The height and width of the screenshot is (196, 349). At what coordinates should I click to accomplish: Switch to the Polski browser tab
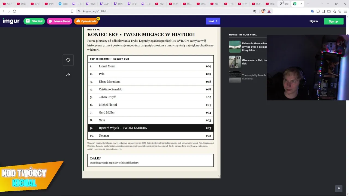coord(284,4)
